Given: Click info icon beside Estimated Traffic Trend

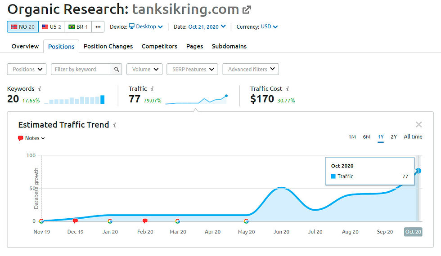Looking at the screenshot, I should [115, 125].
